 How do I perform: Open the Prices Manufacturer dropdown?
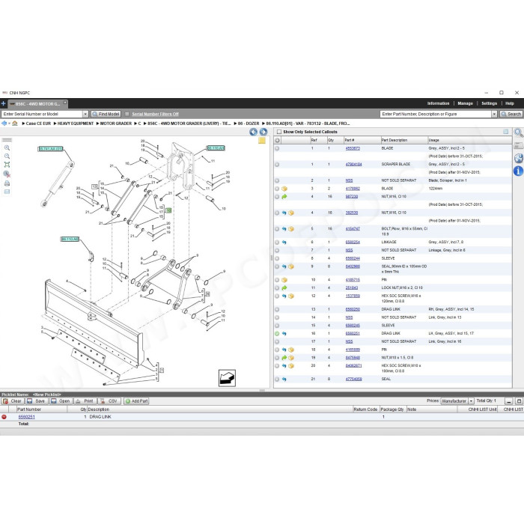point(471,400)
